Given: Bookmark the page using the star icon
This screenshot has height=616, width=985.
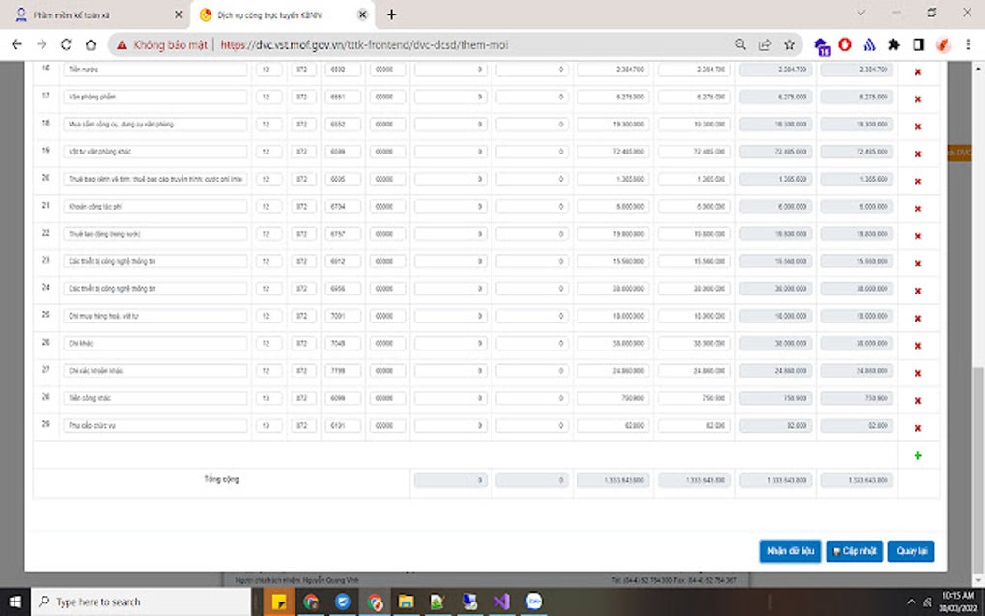Looking at the screenshot, I should point(787,44).
